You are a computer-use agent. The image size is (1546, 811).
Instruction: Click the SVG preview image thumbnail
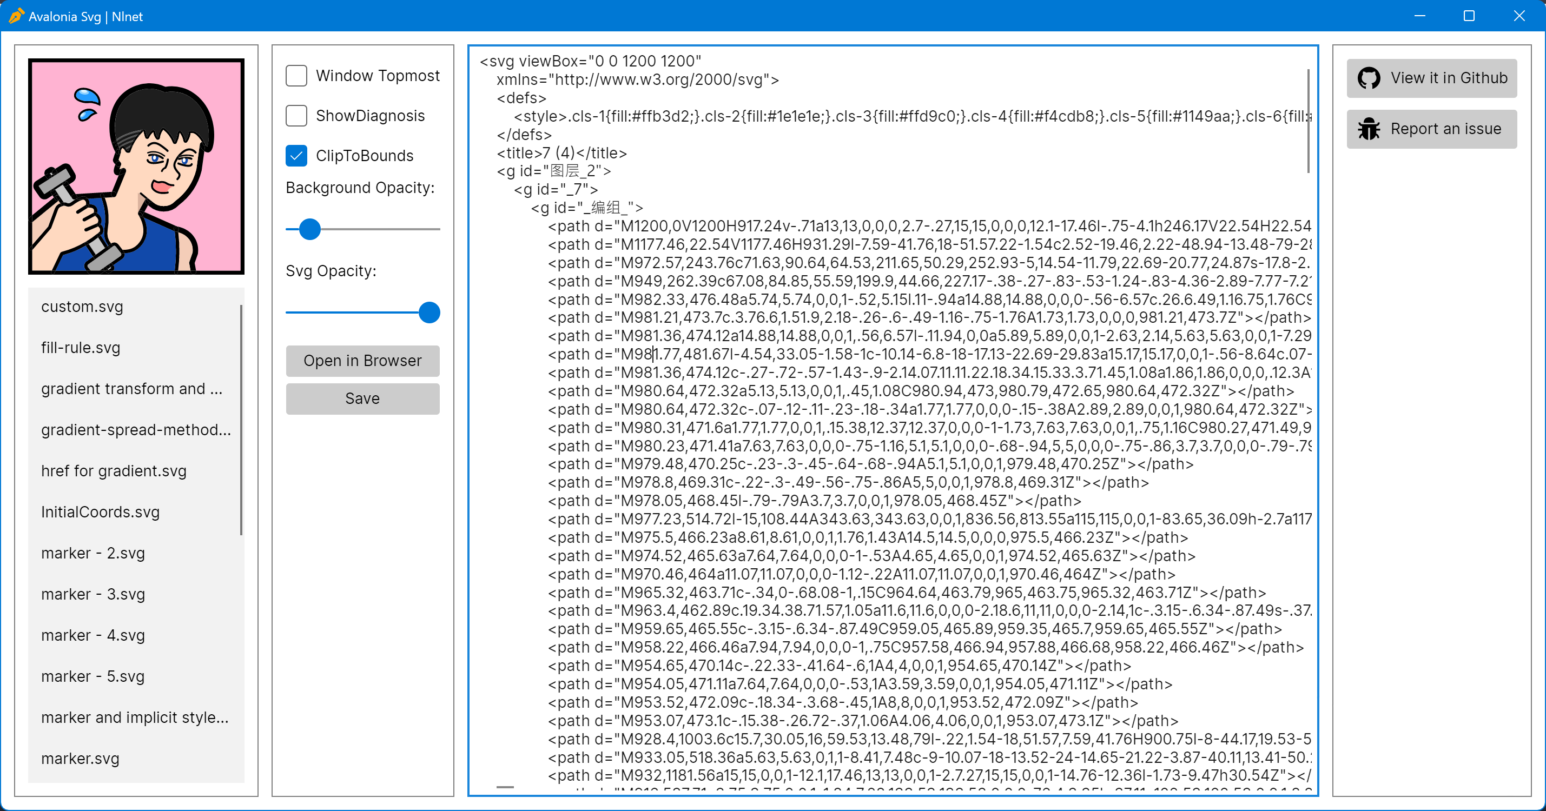136,166
